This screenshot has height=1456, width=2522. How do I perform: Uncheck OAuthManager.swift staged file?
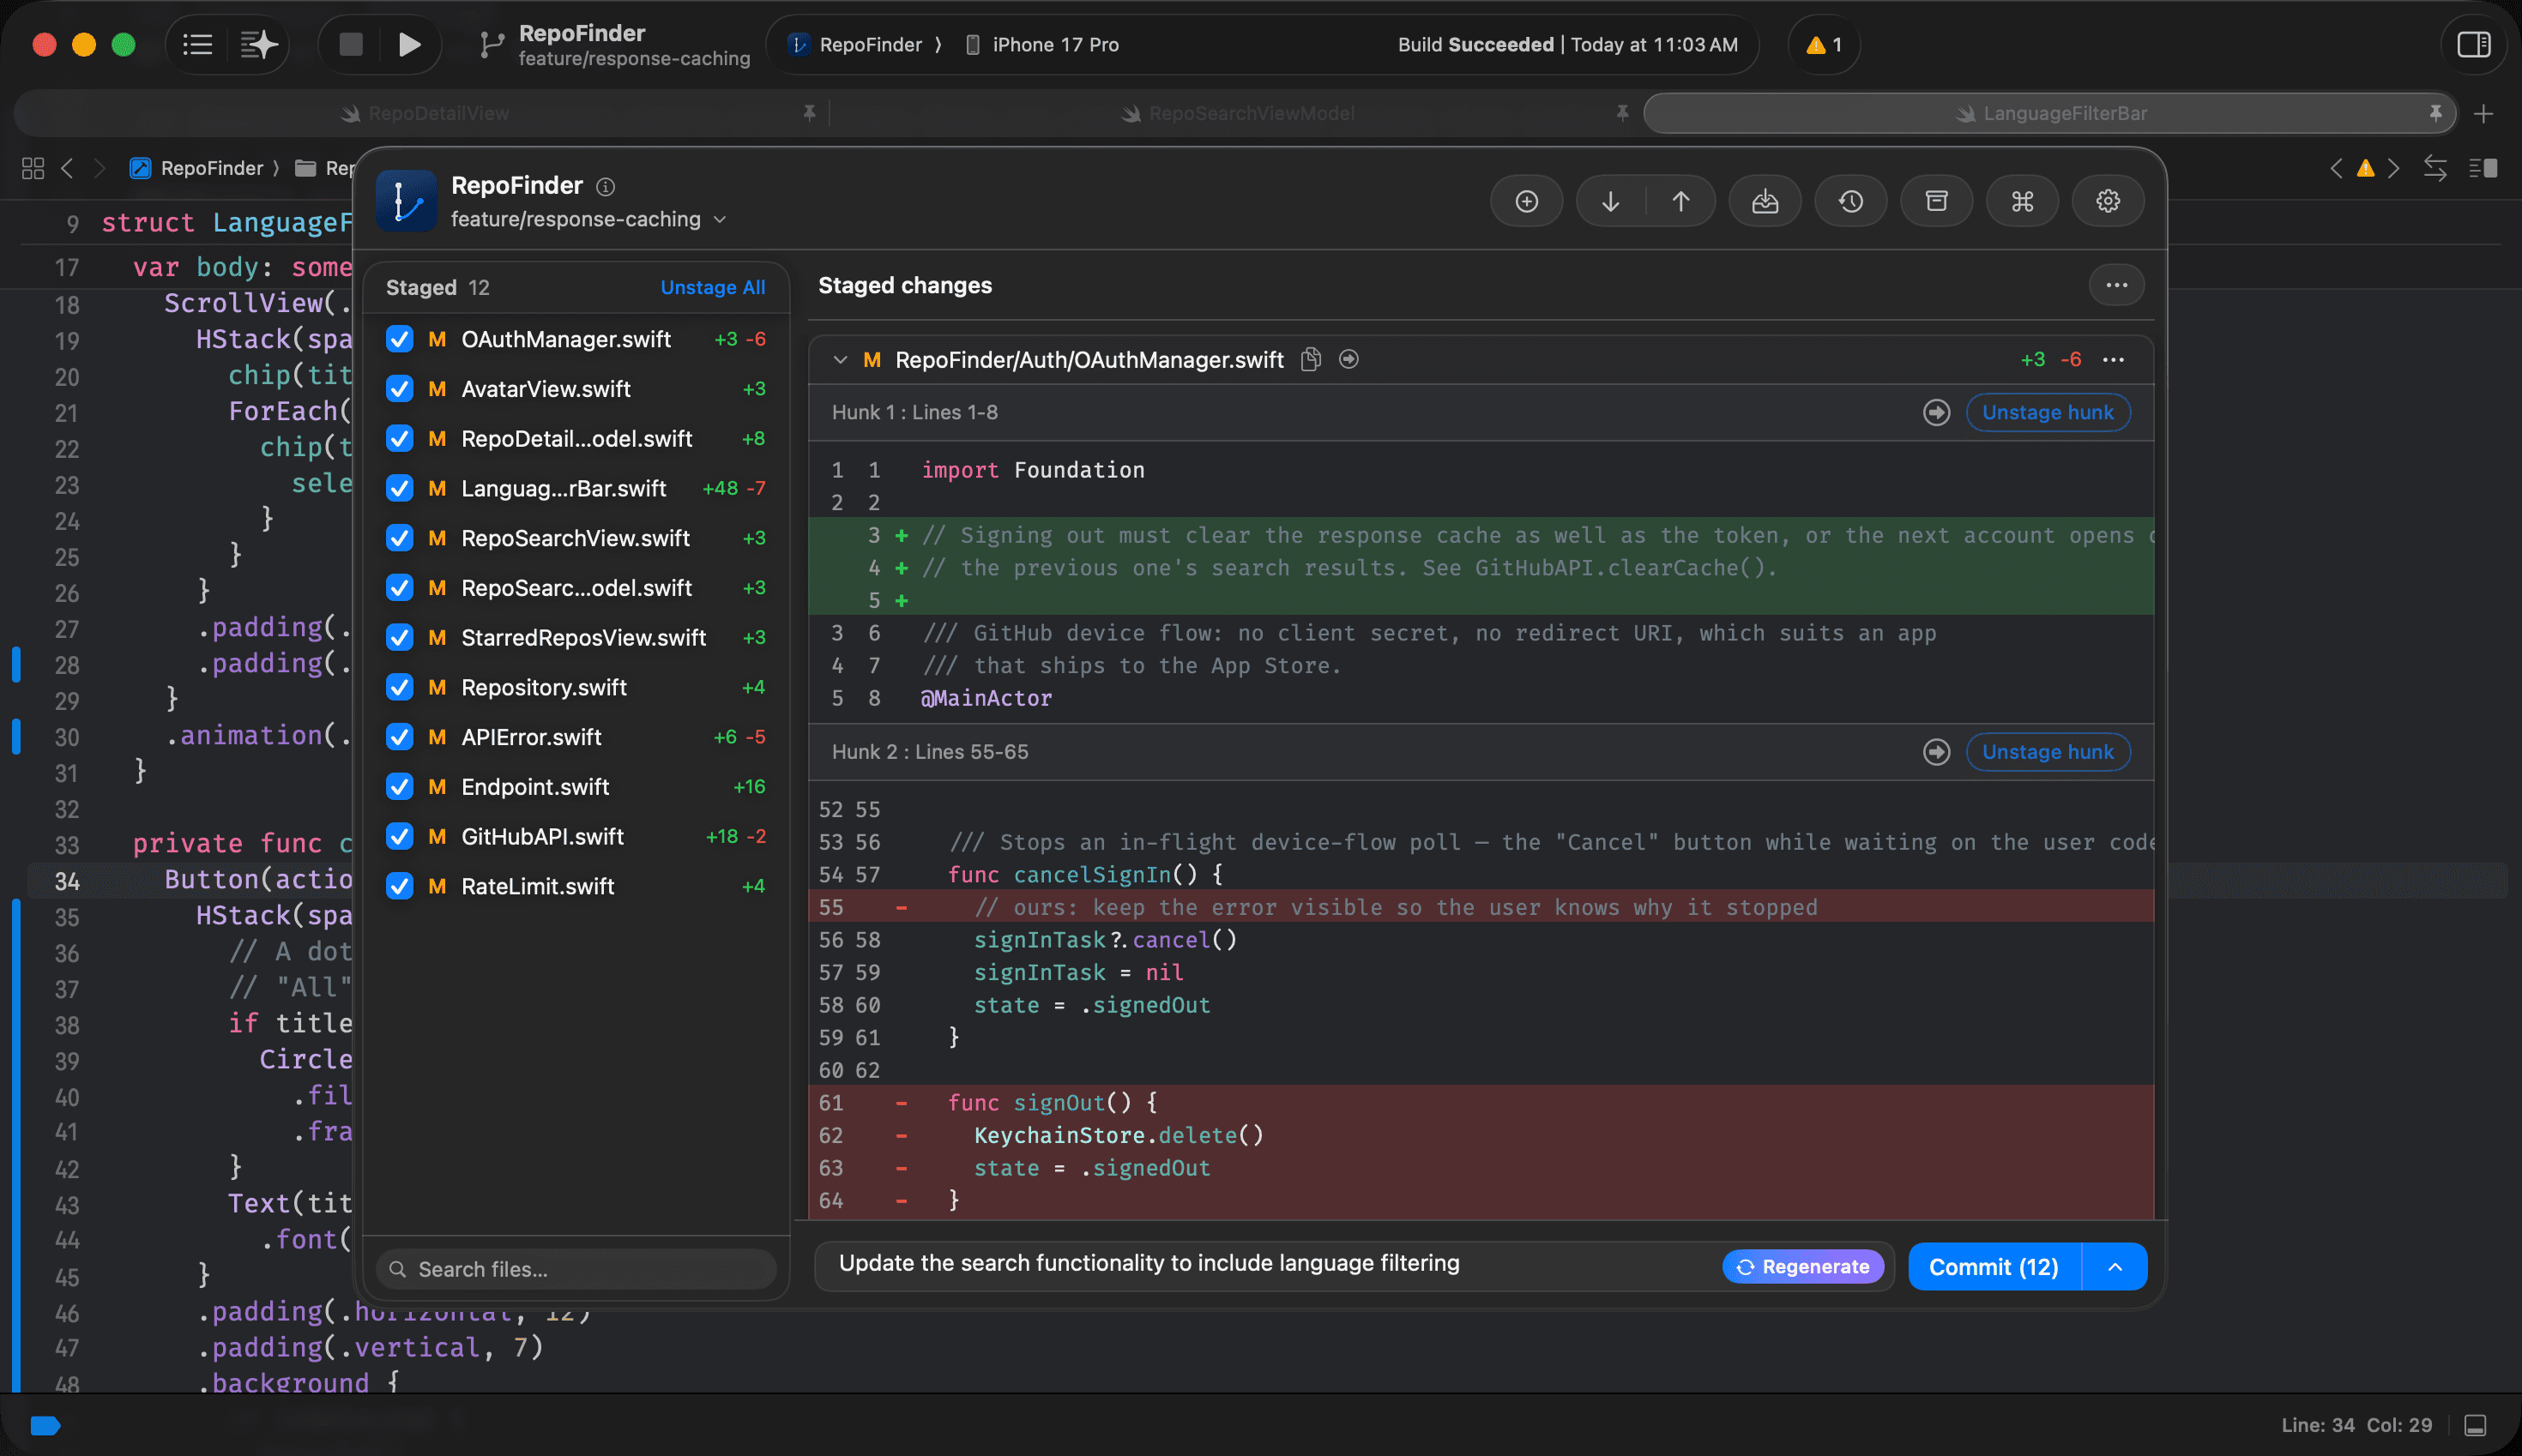[399, 339]
